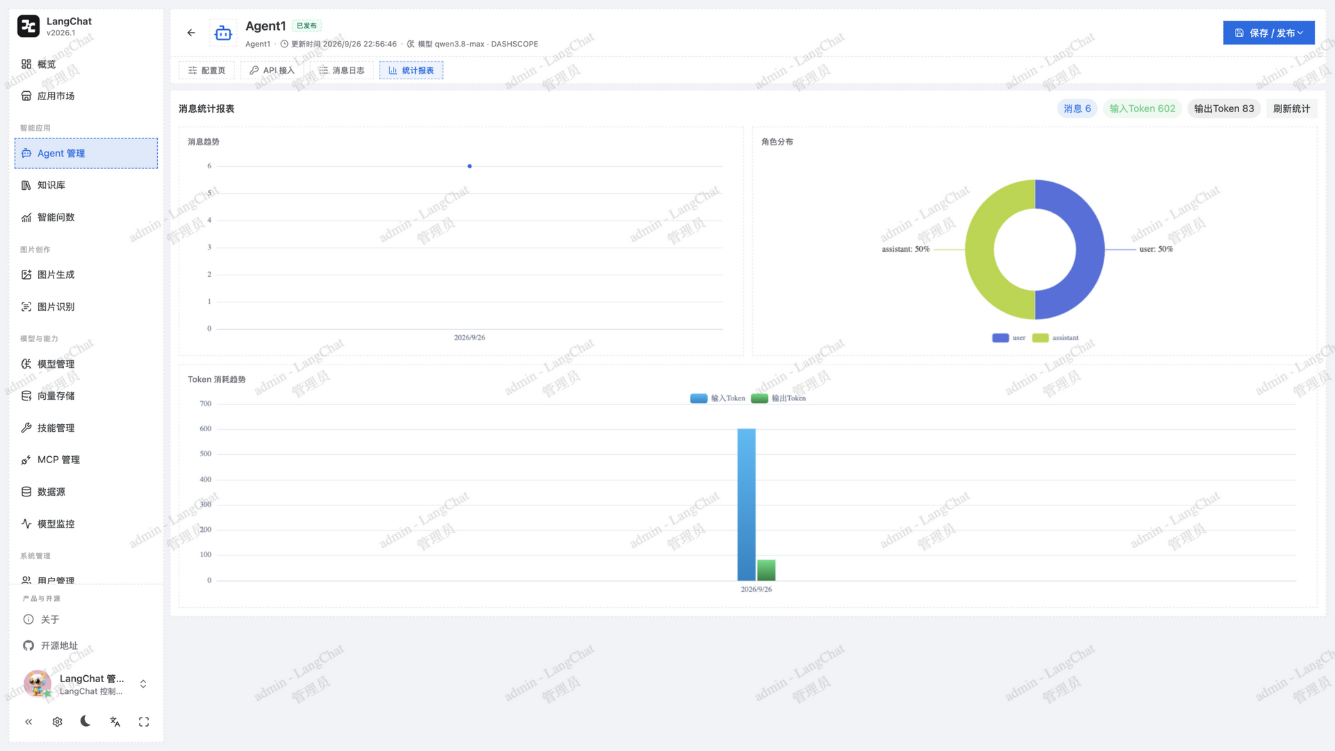Click the LangChat logo icon

coord(29,26)
